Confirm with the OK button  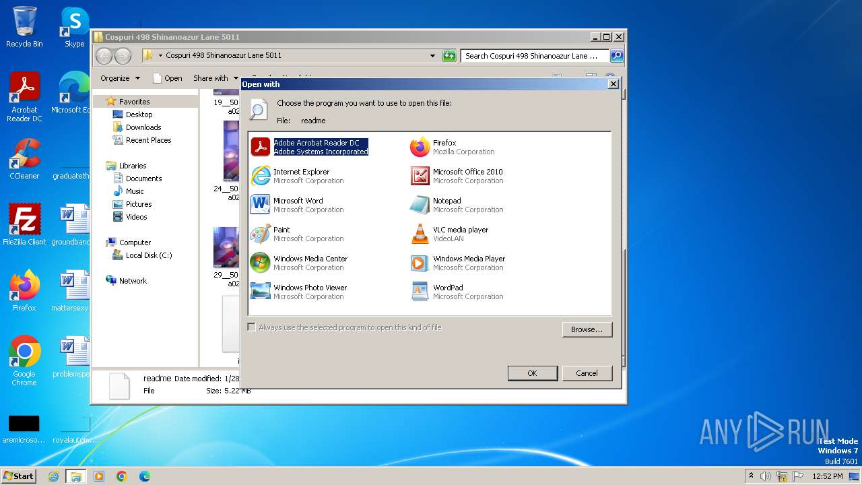[532, 373]
